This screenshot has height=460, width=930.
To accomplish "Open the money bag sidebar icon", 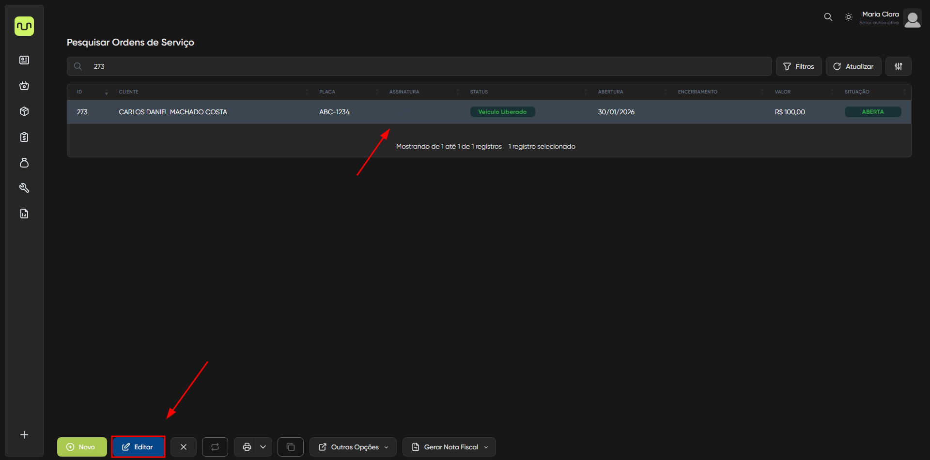I will 24,163.
